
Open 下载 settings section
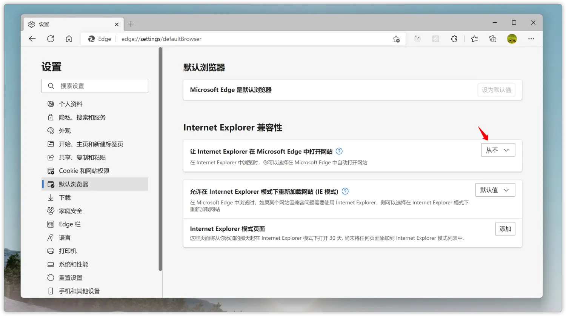pos(95,197)
